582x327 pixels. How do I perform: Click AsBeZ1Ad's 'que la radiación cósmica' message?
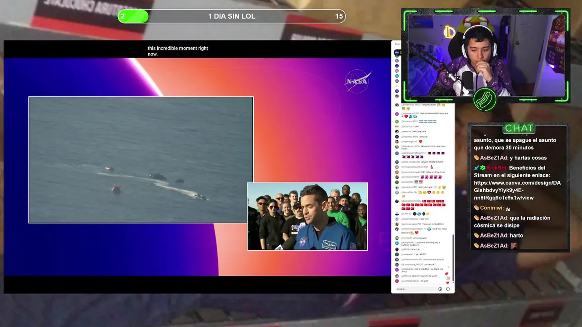512,222
